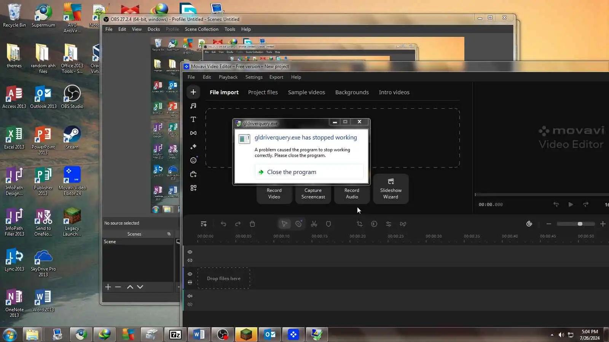Zoom in the timeline with the plus icon
The width and height of the screenshot is (609, 342).
point(603,224)
